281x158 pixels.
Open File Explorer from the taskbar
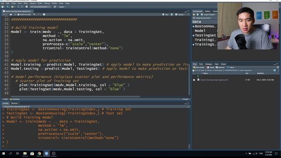(x=25, y=153)
